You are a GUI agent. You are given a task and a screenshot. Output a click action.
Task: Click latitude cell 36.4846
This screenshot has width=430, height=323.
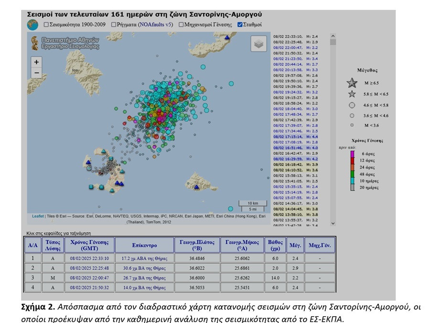pos(197,258)
